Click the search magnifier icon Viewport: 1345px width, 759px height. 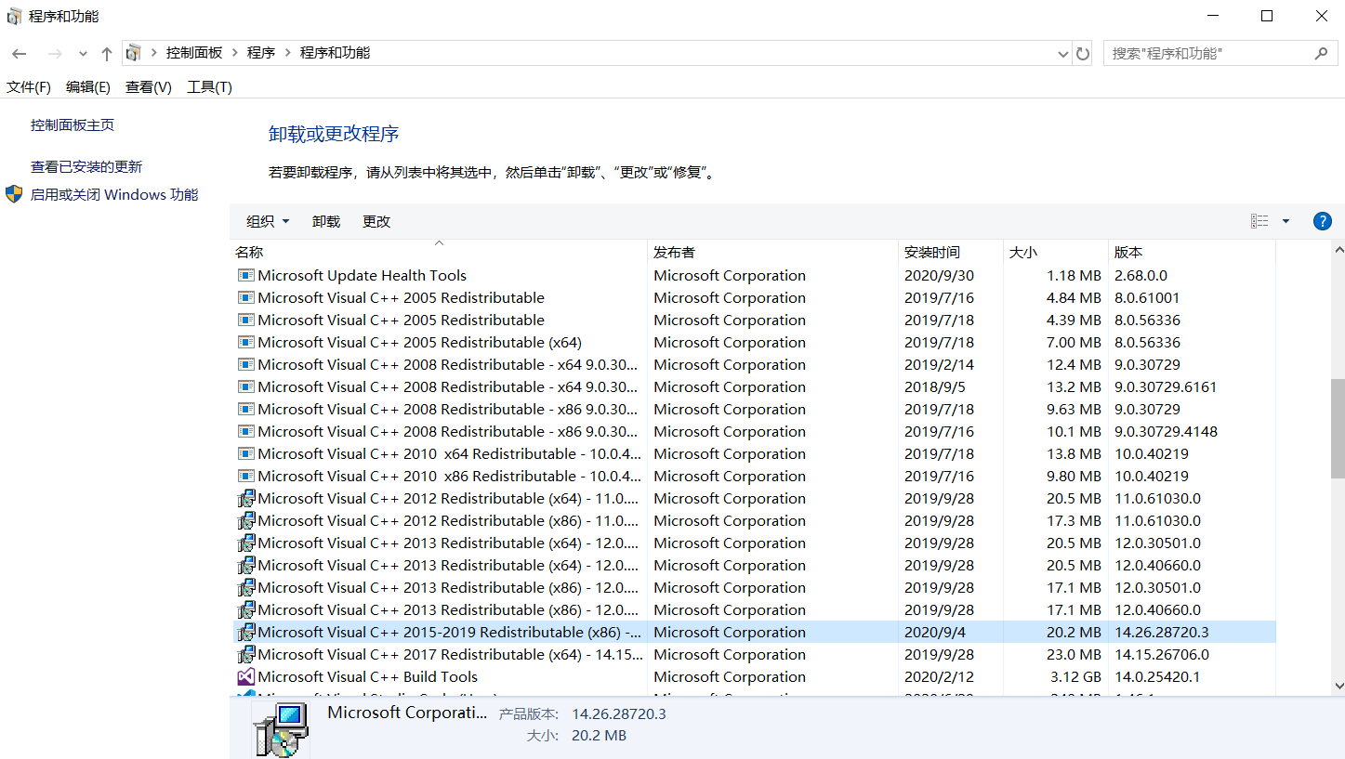[x=1321, y=53]
